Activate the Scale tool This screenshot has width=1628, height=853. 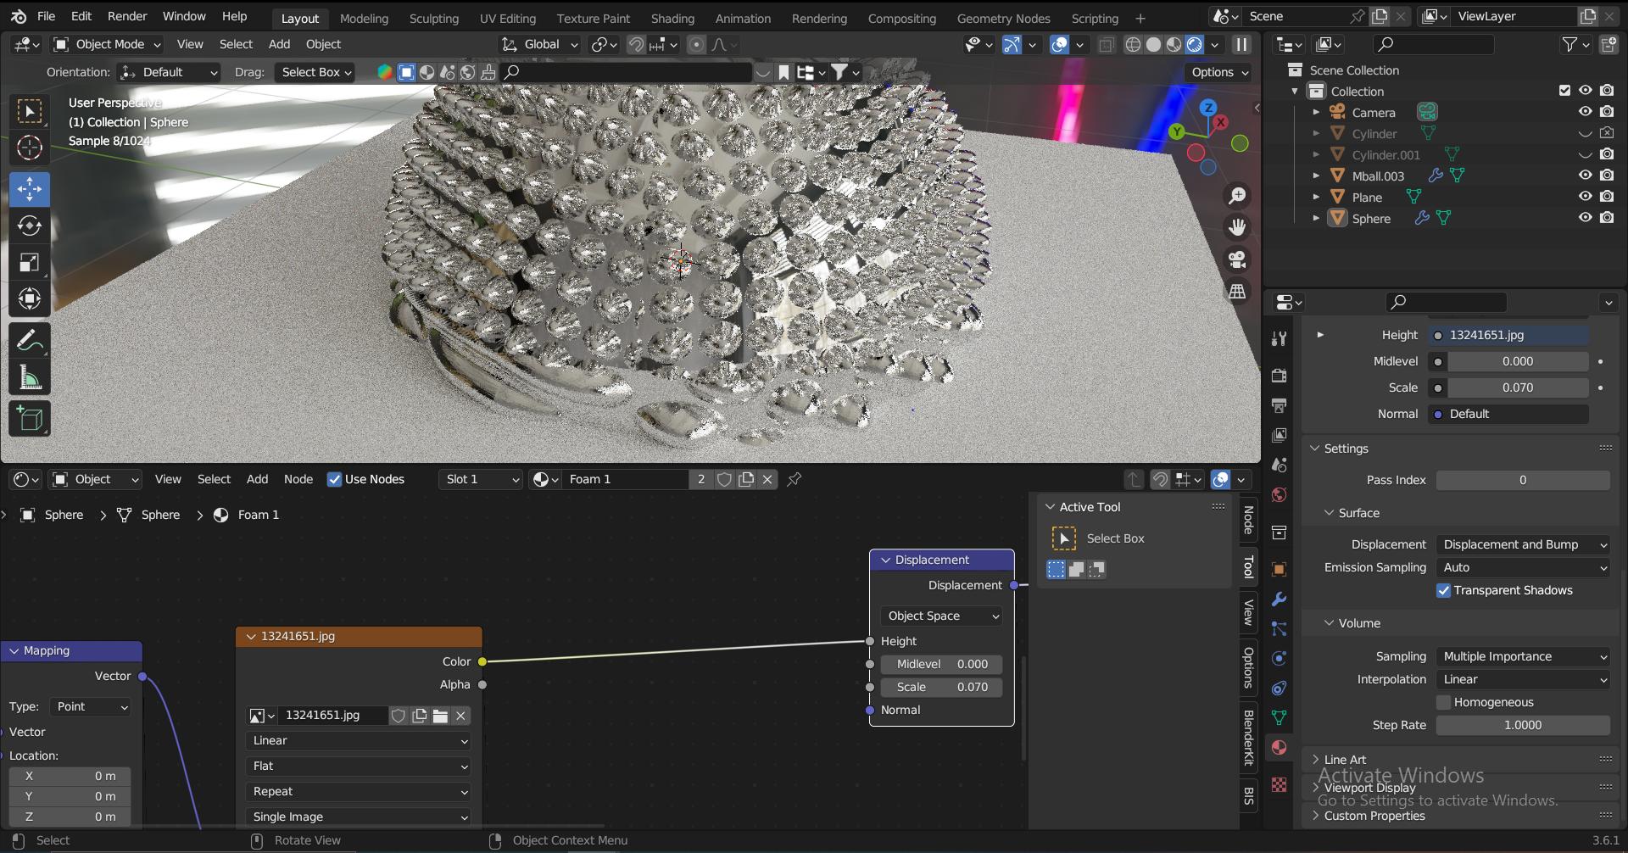coord(30,263)
